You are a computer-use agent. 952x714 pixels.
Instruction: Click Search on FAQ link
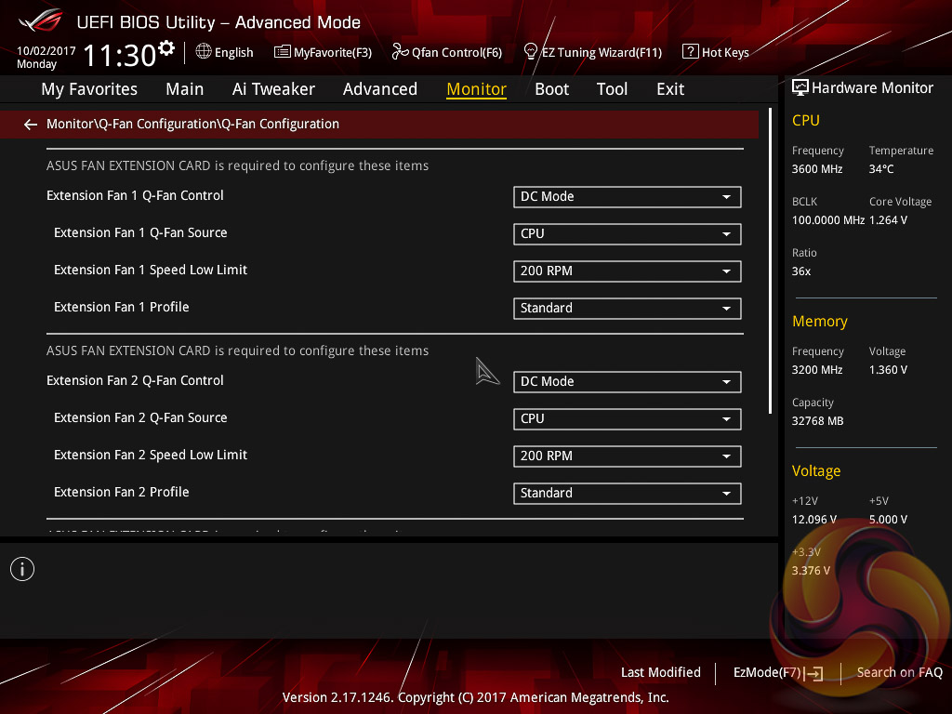(x=900, y=672)
